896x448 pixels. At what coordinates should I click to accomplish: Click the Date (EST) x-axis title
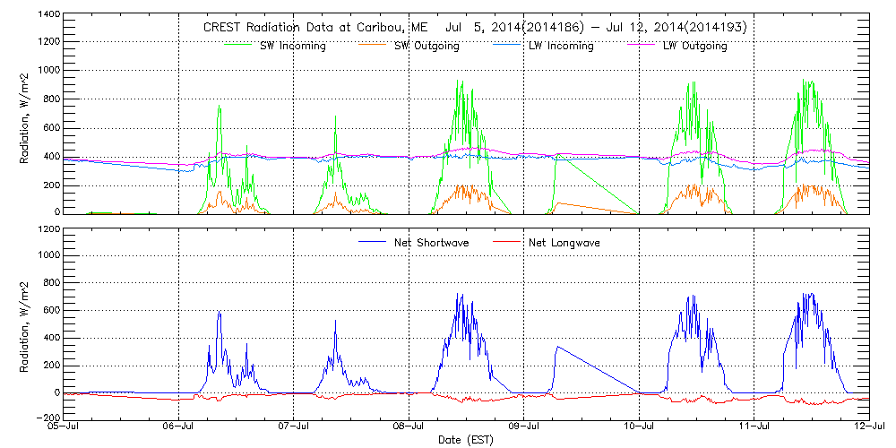(466, 440)
